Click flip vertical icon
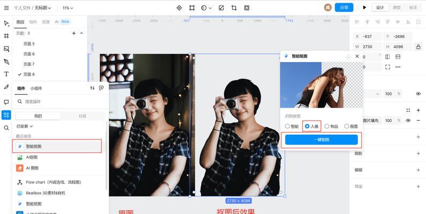 [398, 57]
